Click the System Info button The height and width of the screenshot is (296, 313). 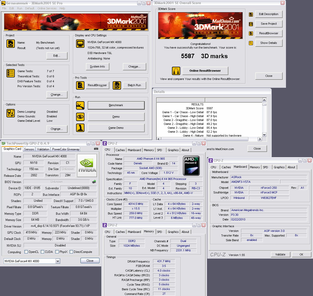pos(98,67)
